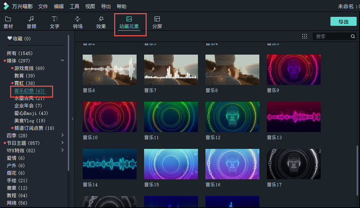This screenshot has height=208, width=360.
Task: Select the 音乐12 thumbnail
Action: click(x=232, y=117)
